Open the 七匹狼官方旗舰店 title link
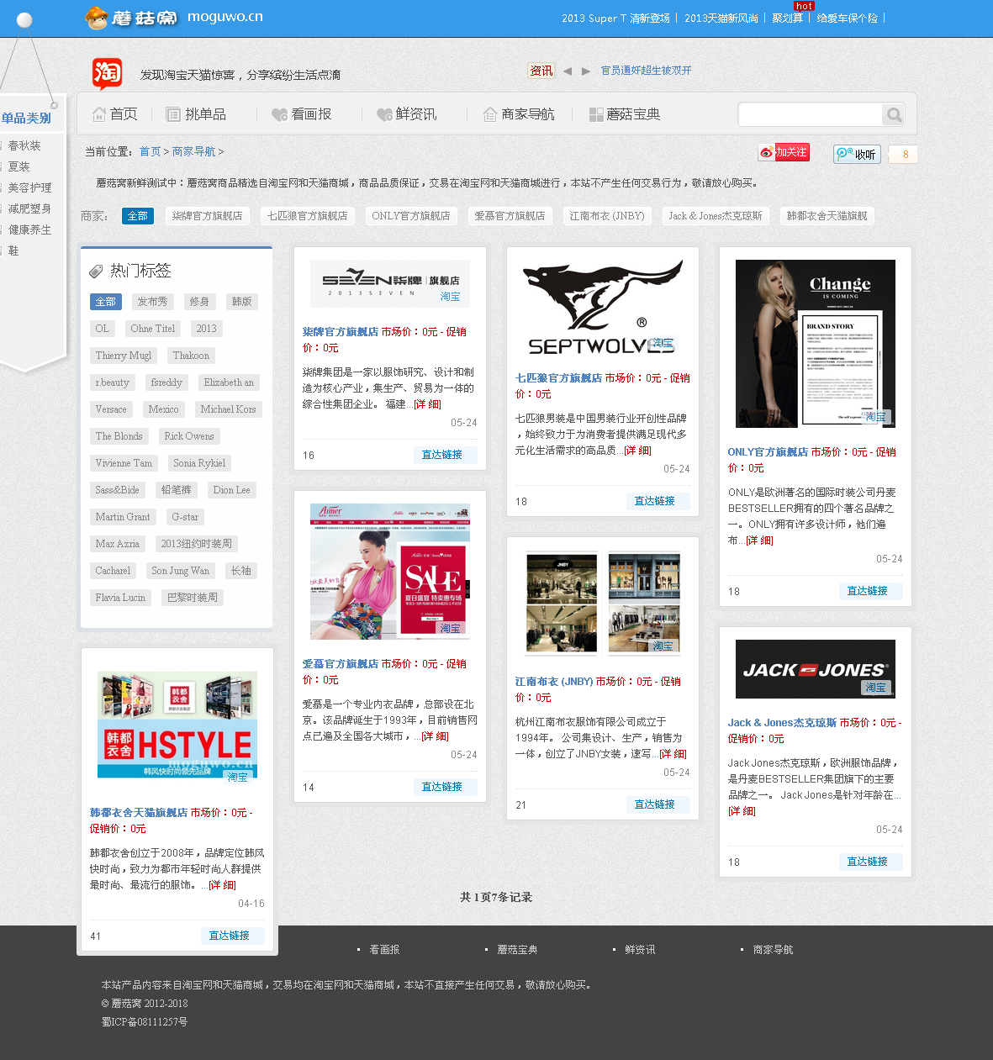The width and height of the screenshot is (993, 1060). click(558, 378)
